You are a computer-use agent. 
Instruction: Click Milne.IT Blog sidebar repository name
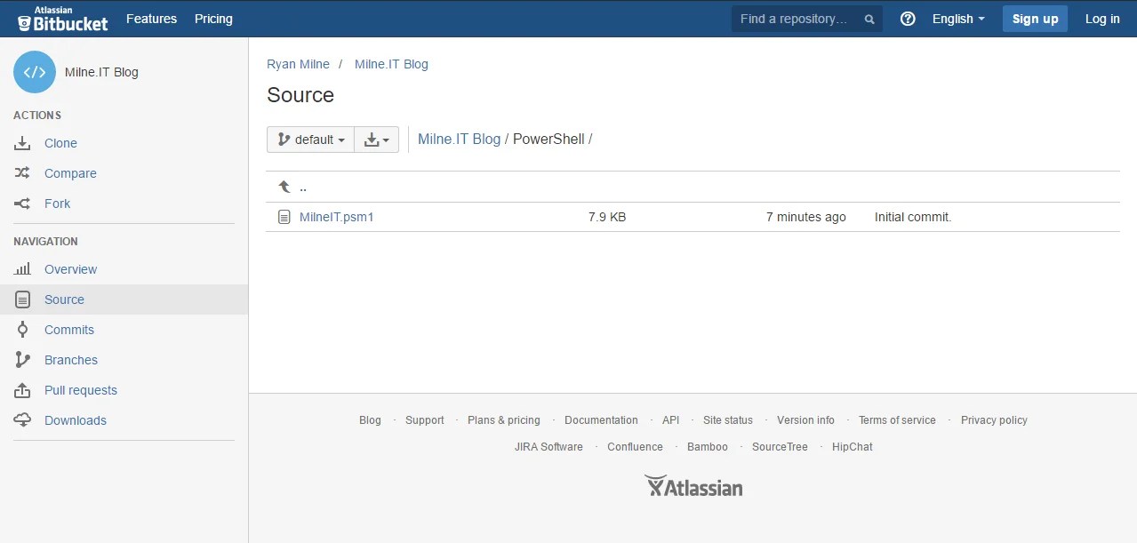coord(101,72)
